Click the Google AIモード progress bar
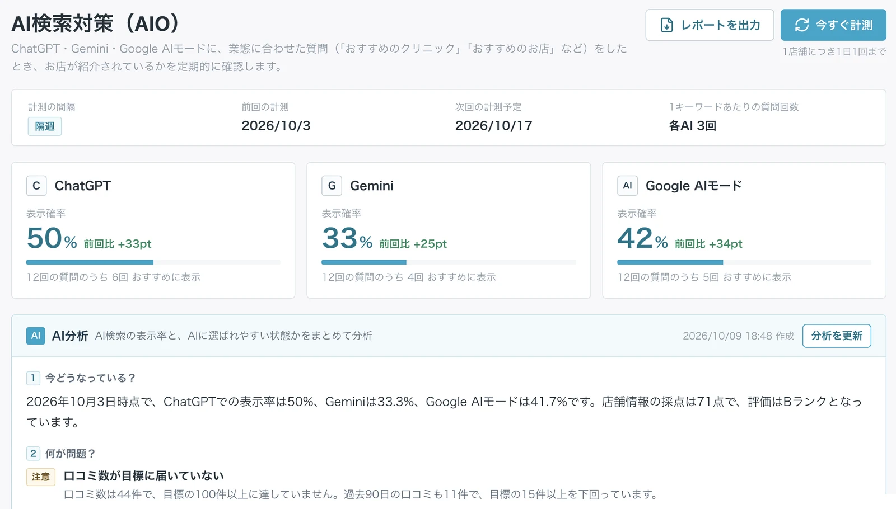Screen dimensions: 896x509 point(744,262)
